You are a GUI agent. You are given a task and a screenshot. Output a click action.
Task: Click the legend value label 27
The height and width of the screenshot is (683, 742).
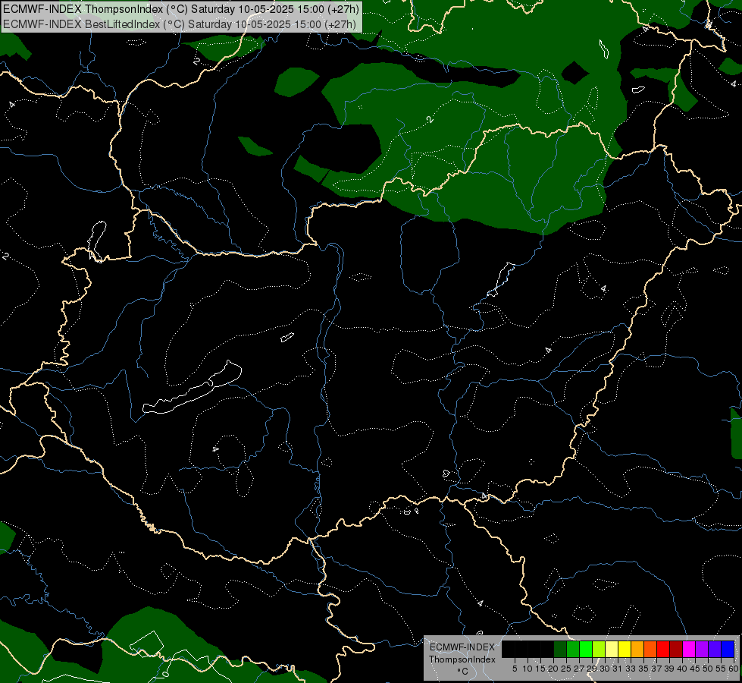[x=579, y=669]
